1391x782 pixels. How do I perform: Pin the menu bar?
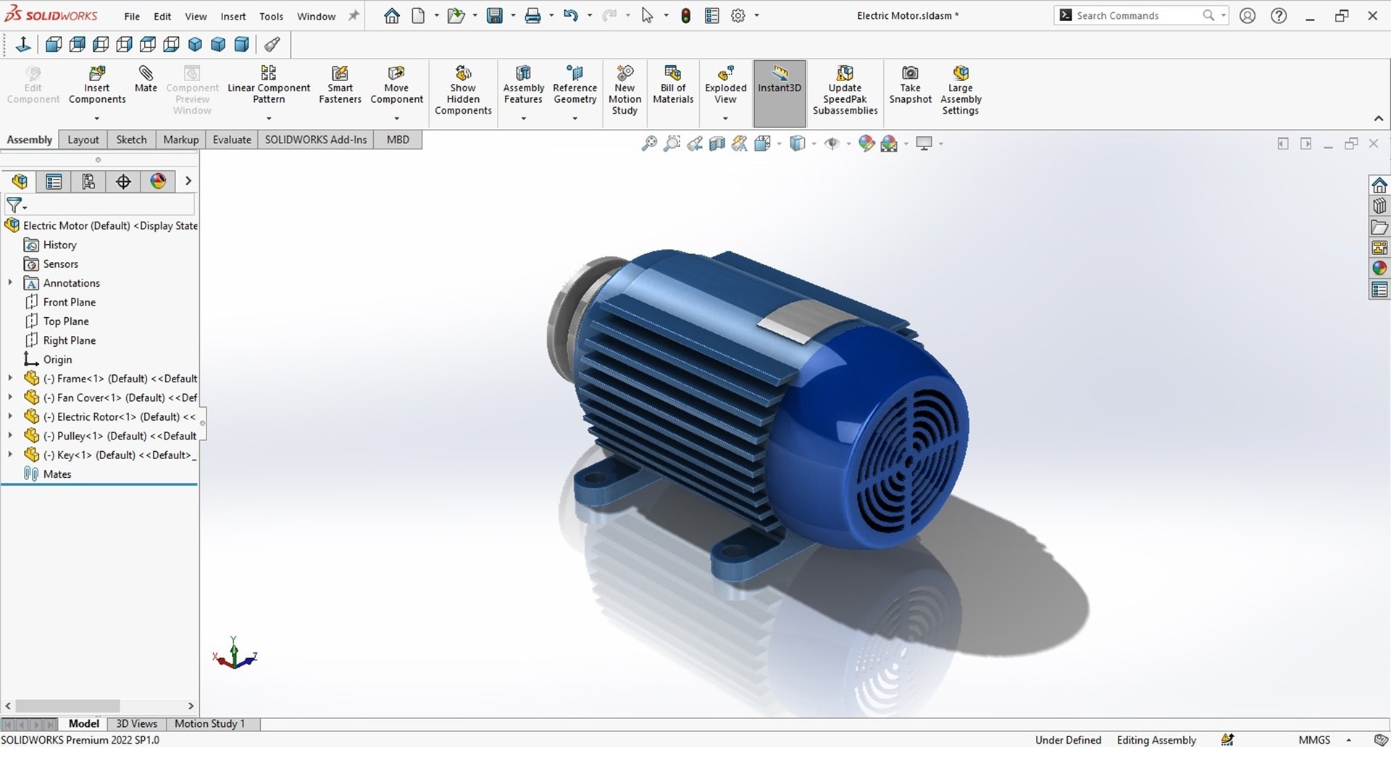[x=354, y=15]
